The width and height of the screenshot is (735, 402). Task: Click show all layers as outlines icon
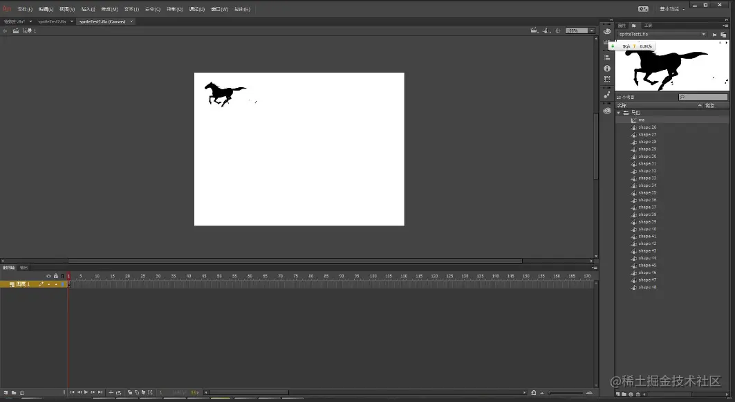pos(62,276)
